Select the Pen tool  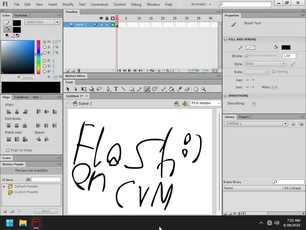(x=108, y=89)
